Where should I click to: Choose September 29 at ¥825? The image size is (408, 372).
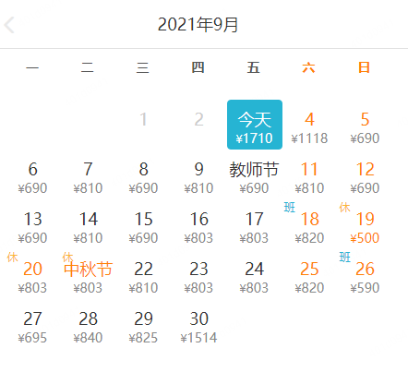(143, 327)
